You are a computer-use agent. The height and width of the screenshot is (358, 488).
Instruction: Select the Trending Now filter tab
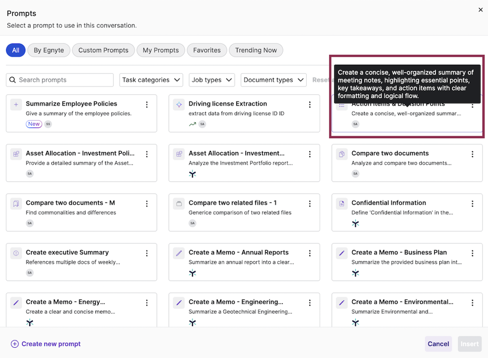(255, 50)
